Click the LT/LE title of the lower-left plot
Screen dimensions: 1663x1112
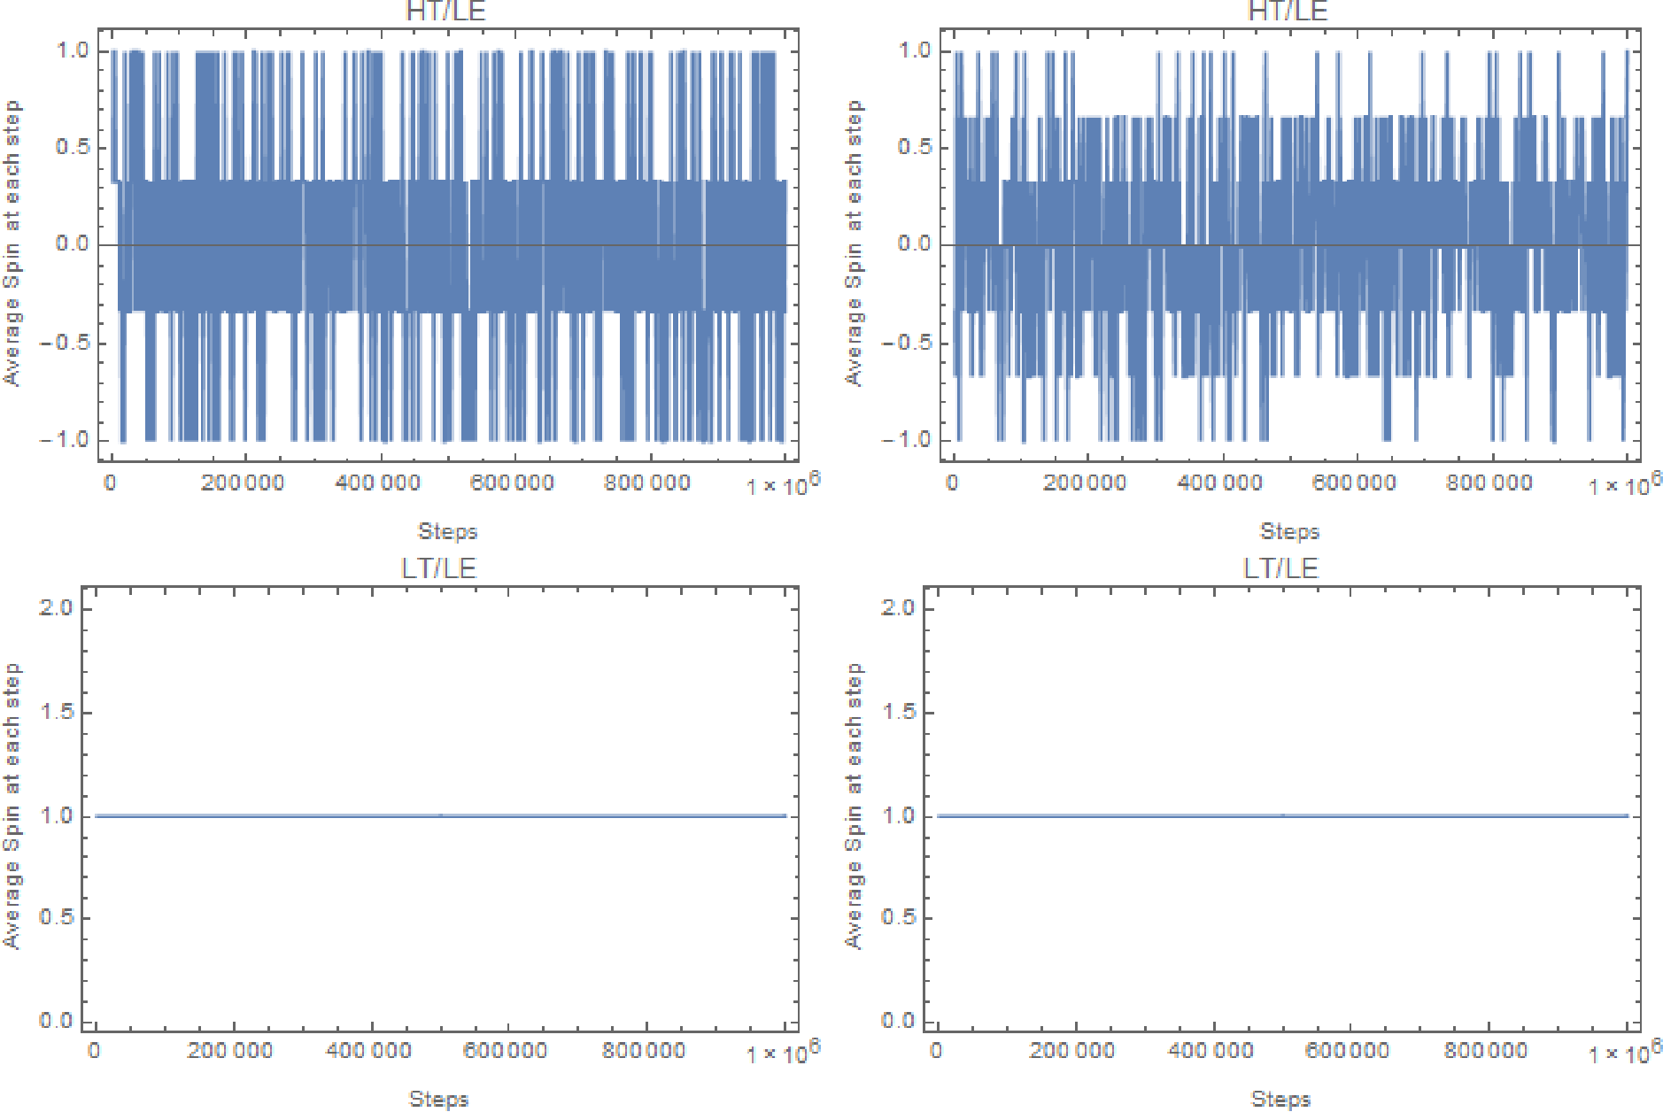point(439,568)
